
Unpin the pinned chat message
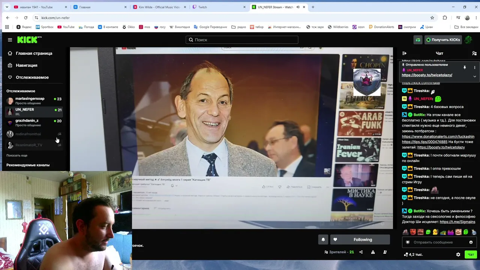pyautogui.click(x=465, y=67)
